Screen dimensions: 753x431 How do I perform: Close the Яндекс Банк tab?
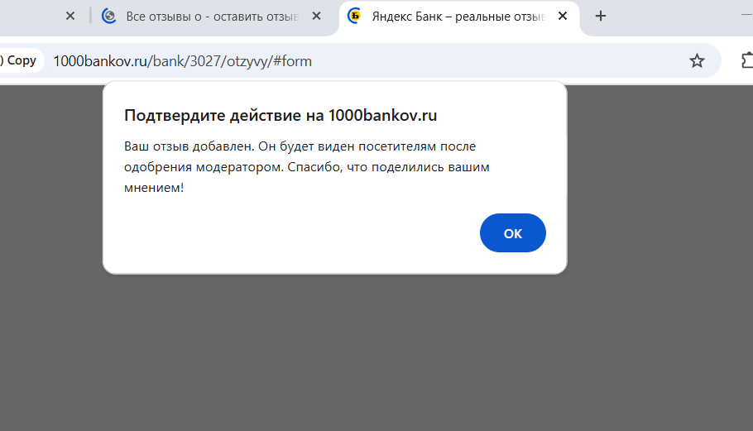pos(562,16)
